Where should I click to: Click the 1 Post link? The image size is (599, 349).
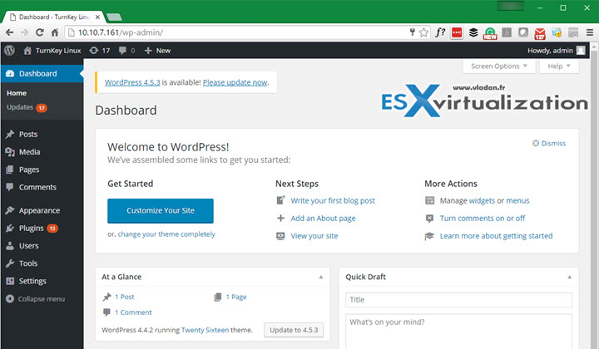(x=125, y=297)
